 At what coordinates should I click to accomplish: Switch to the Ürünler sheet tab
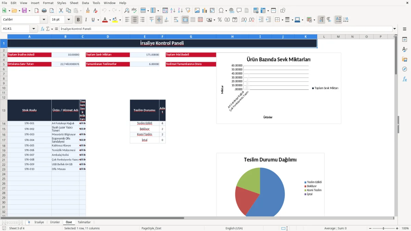point(55,222)
